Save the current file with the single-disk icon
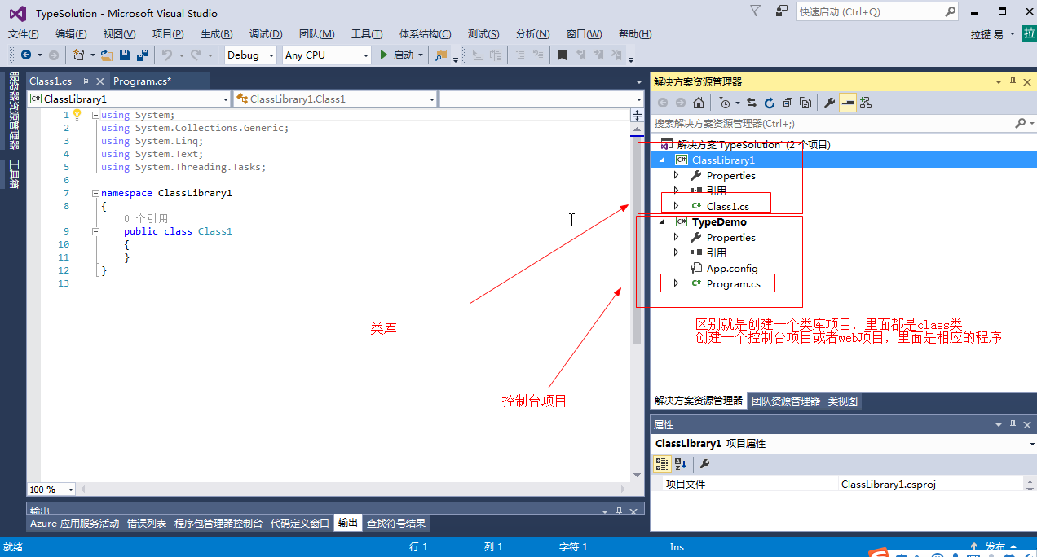This screenshot has width=1037, height=557. 125,55
